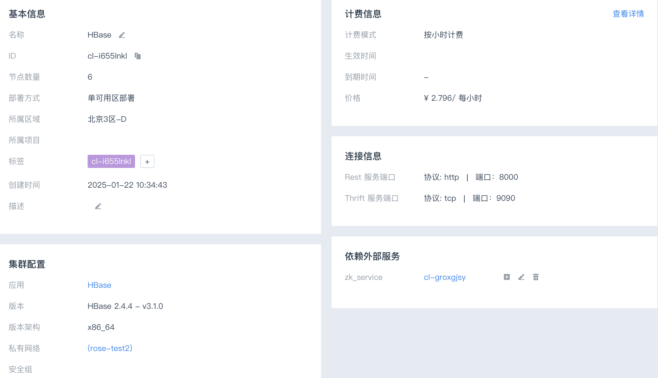Screen dimensions: 658x378
Task: Click the 按小时计费 billing mode value
Action: point(443,35)
